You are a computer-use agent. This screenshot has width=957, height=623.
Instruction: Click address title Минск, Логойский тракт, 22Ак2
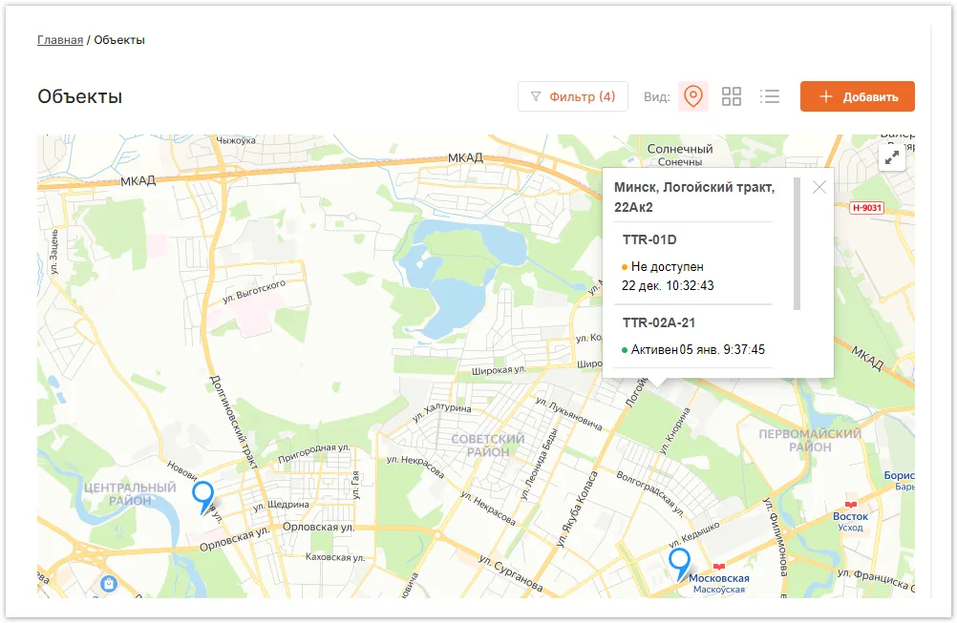694,197
